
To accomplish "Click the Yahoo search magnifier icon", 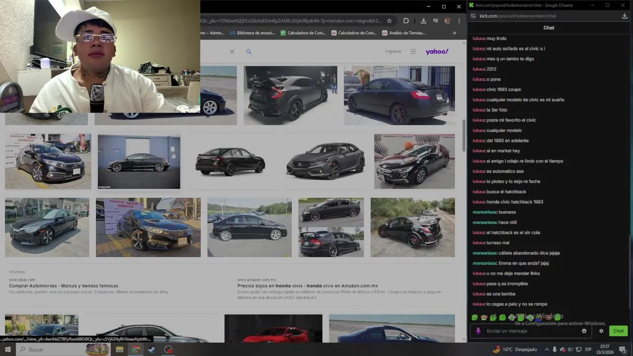I will 249,51.
